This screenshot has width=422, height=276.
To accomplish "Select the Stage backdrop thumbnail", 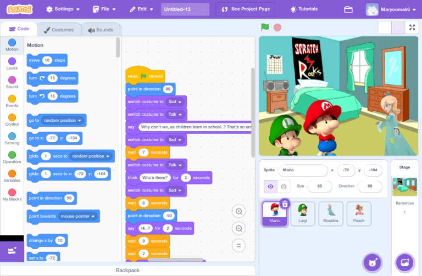I will click(404, 187).
